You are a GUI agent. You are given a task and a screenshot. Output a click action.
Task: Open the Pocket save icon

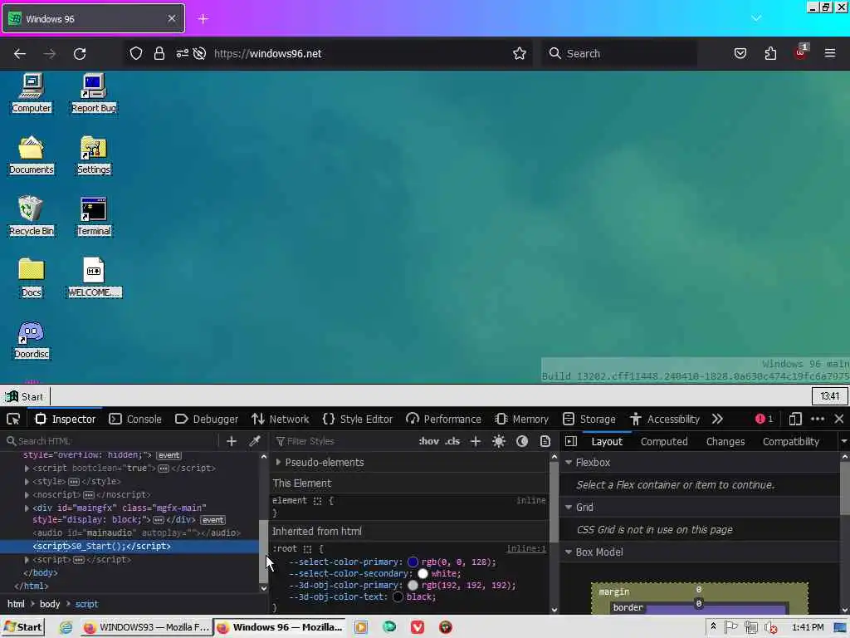pyautogui.click(x=740, y=53)
